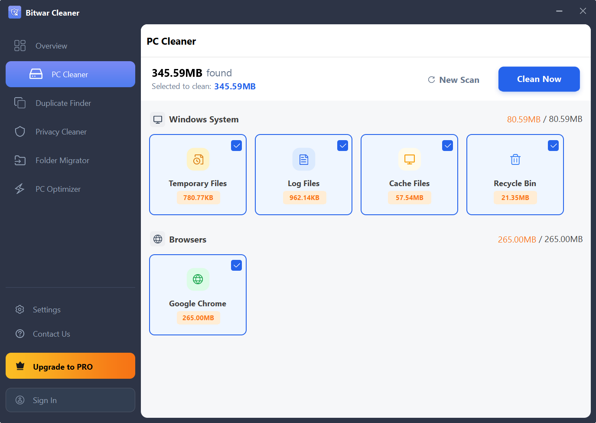Viewport: 596px width, 423px height.
Task: Click the Recycle Bin trash icon
Action: (515, 159)
